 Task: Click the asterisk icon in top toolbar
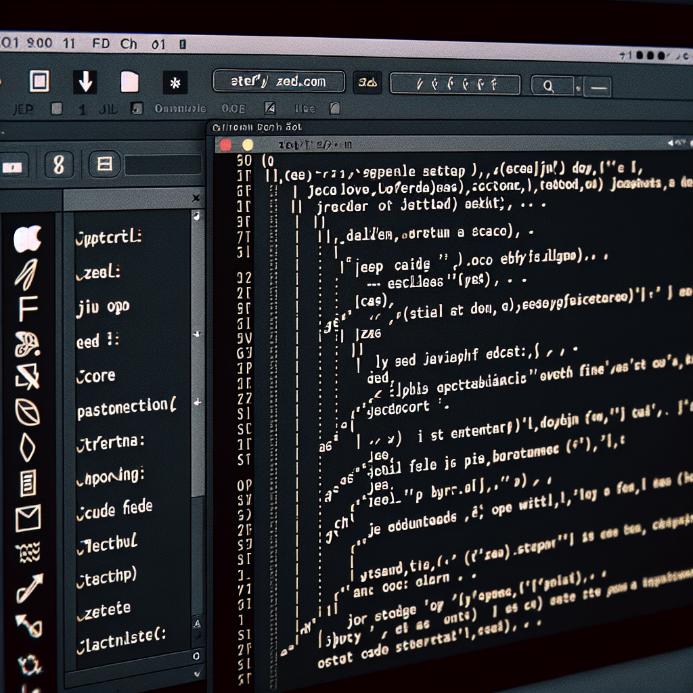(175, 83)
